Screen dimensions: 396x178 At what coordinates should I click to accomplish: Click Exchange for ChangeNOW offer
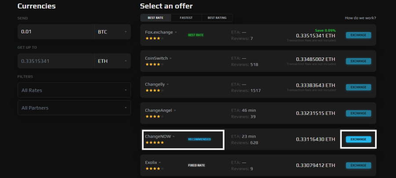358,139
